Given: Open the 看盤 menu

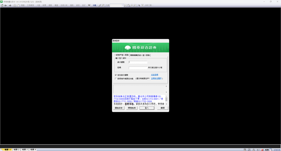Looking at the screenshot, I should [23, 5].
